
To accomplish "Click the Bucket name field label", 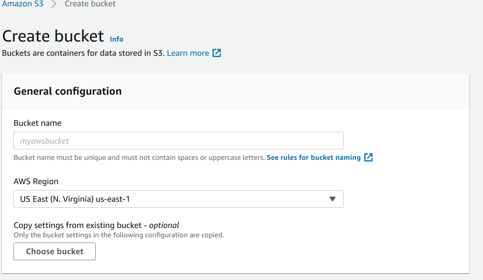I will (x=37, y=123).
